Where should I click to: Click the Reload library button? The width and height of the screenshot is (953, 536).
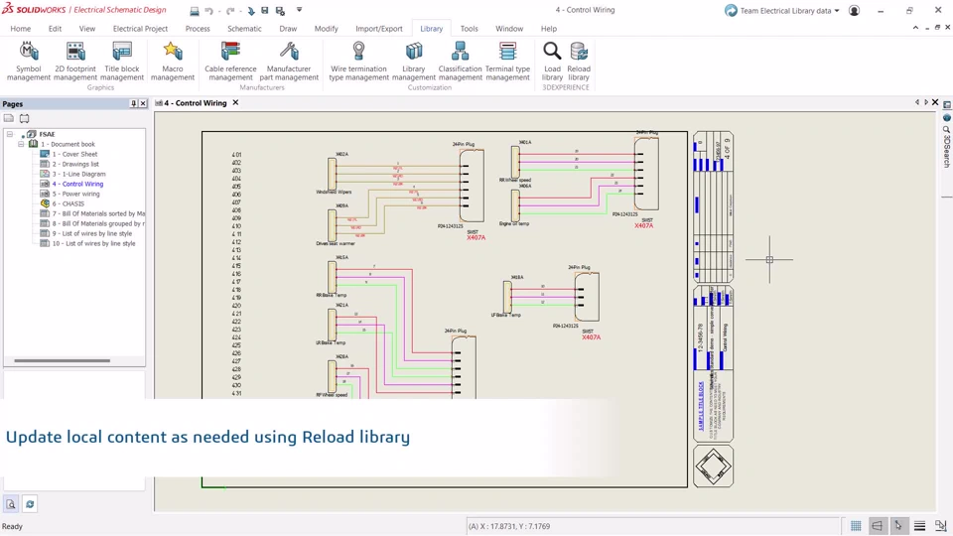(579, 61)
